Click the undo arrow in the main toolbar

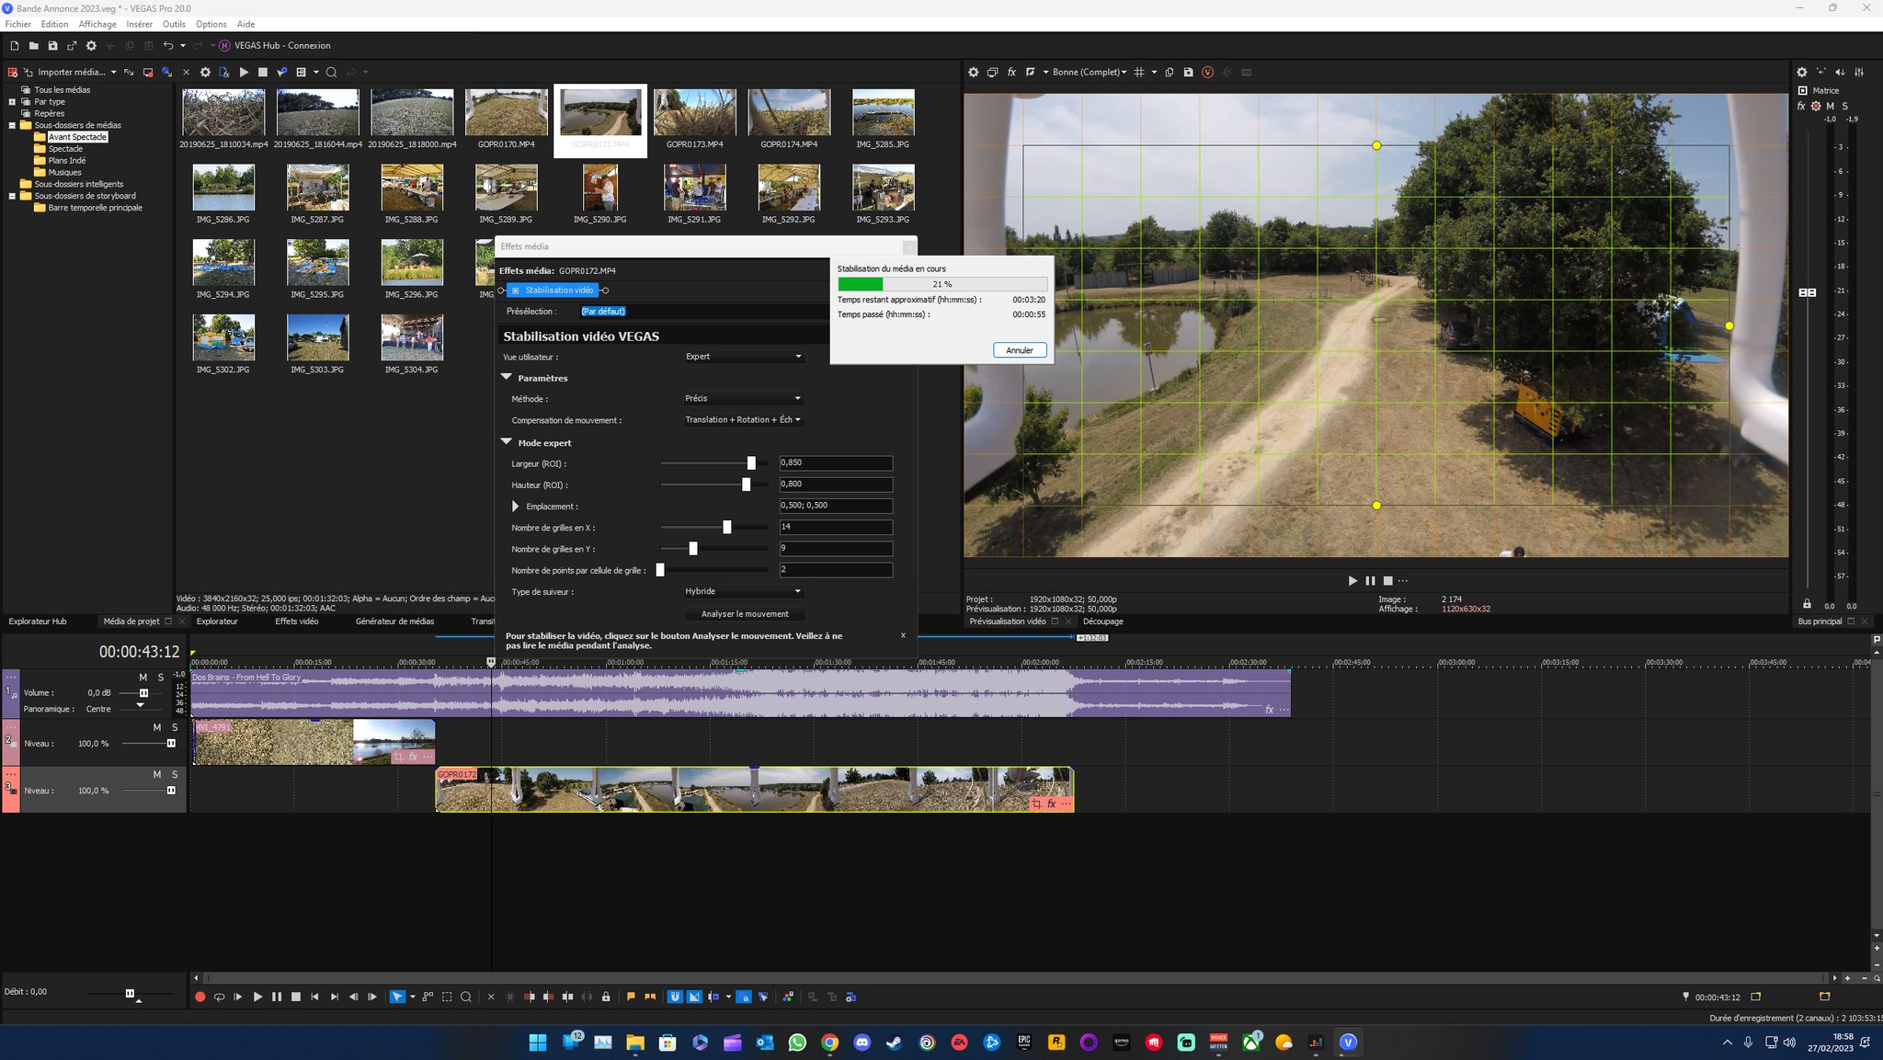tap(167, 45)
